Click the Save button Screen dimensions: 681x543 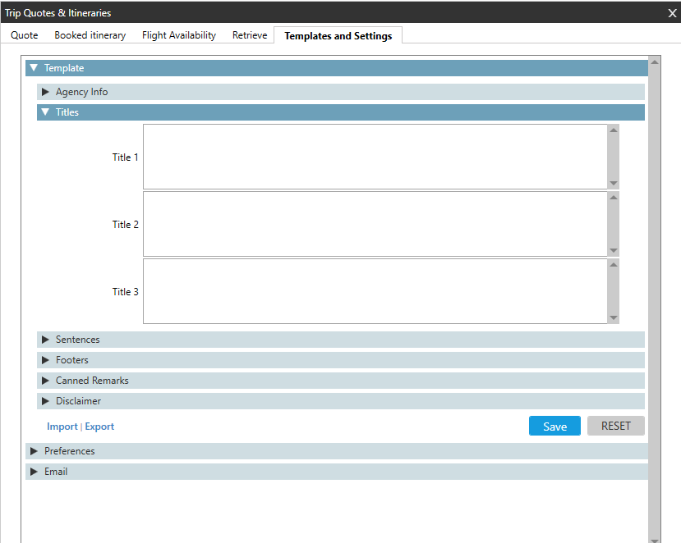pos(554,427)
